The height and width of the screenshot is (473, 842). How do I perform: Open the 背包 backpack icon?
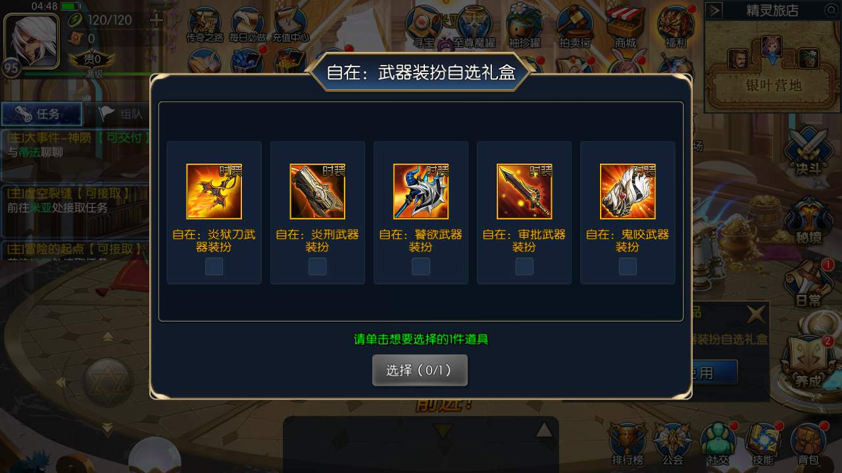pyautogui.click(x=808, y=444)
